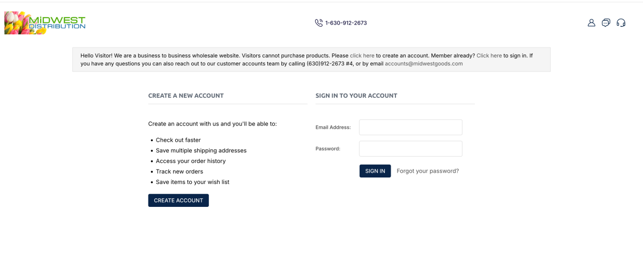Click the 'Email Address:' field label
643x263 pixels.
tap(333, 127)
